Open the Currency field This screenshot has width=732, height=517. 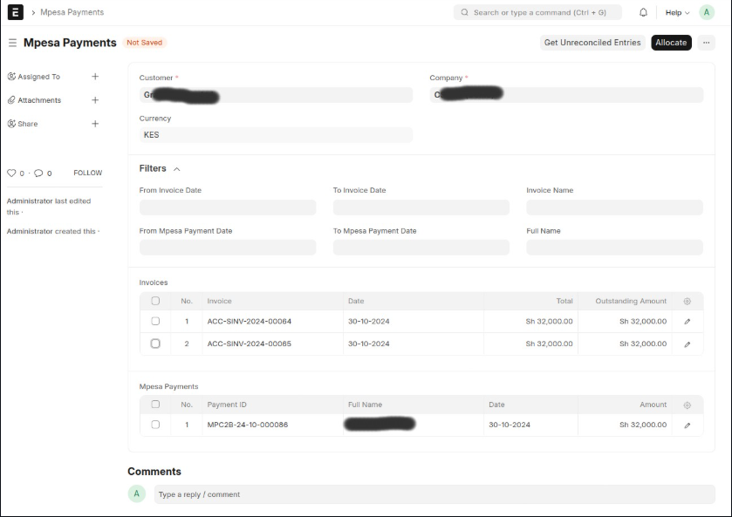tap(276, 135)
